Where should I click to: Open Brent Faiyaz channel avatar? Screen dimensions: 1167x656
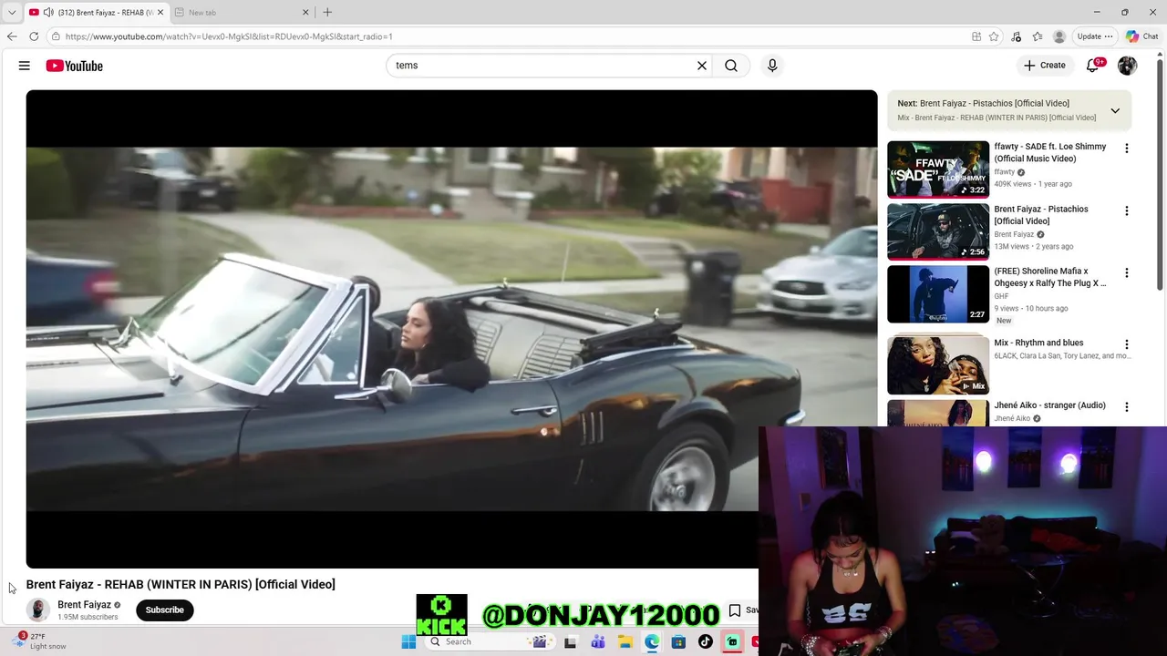38,610
